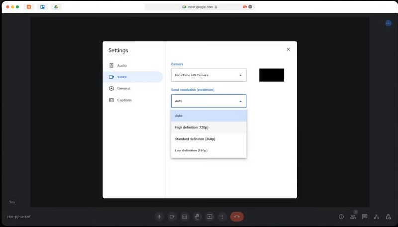This screenshot has width=398, height=227.
Task: Open more options three-dot menu
Action: pos(222,217)
